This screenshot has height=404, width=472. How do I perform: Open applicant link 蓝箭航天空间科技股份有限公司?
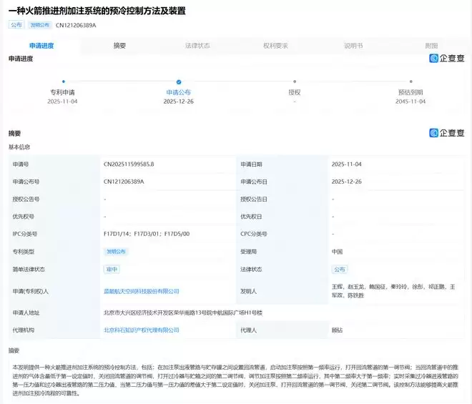(x=142, y=291)
